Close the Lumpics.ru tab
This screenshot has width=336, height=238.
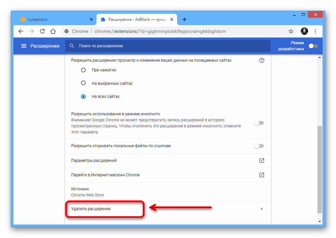click(x=91, y=19)
